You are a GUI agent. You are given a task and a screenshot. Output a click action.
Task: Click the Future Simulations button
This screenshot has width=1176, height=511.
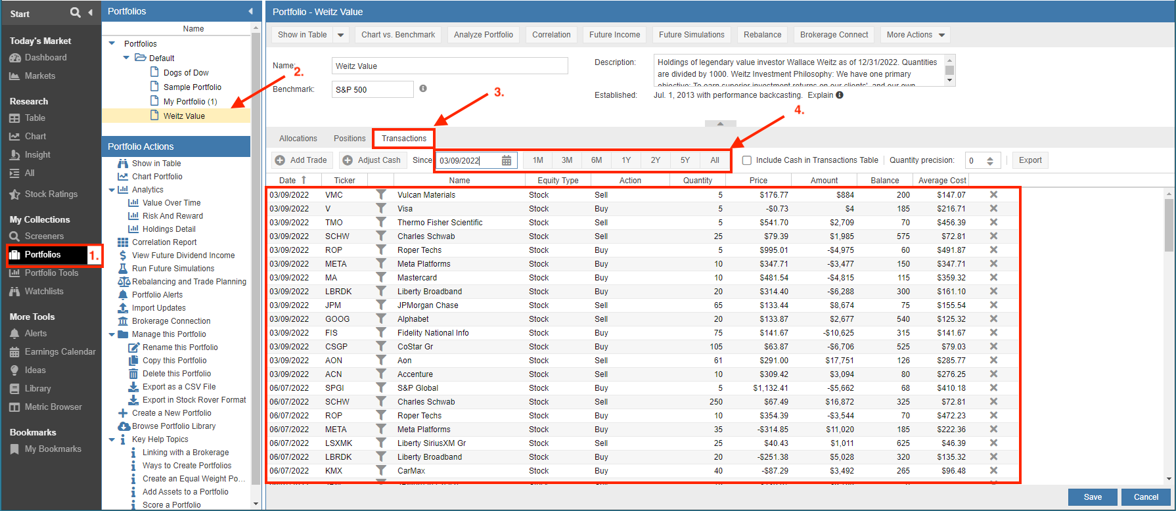tap(692, 35)
